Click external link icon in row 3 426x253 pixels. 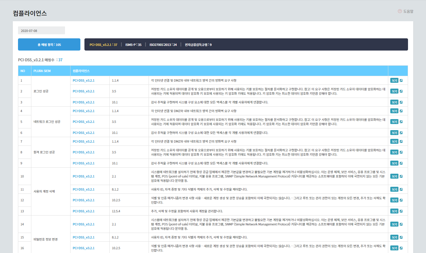point(401,102)
